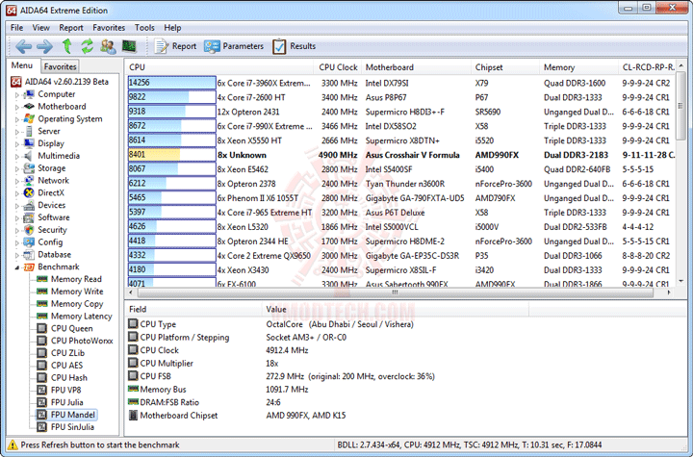Open the Computer tree icon
693x457 pixels.
[x=29, y=94]
